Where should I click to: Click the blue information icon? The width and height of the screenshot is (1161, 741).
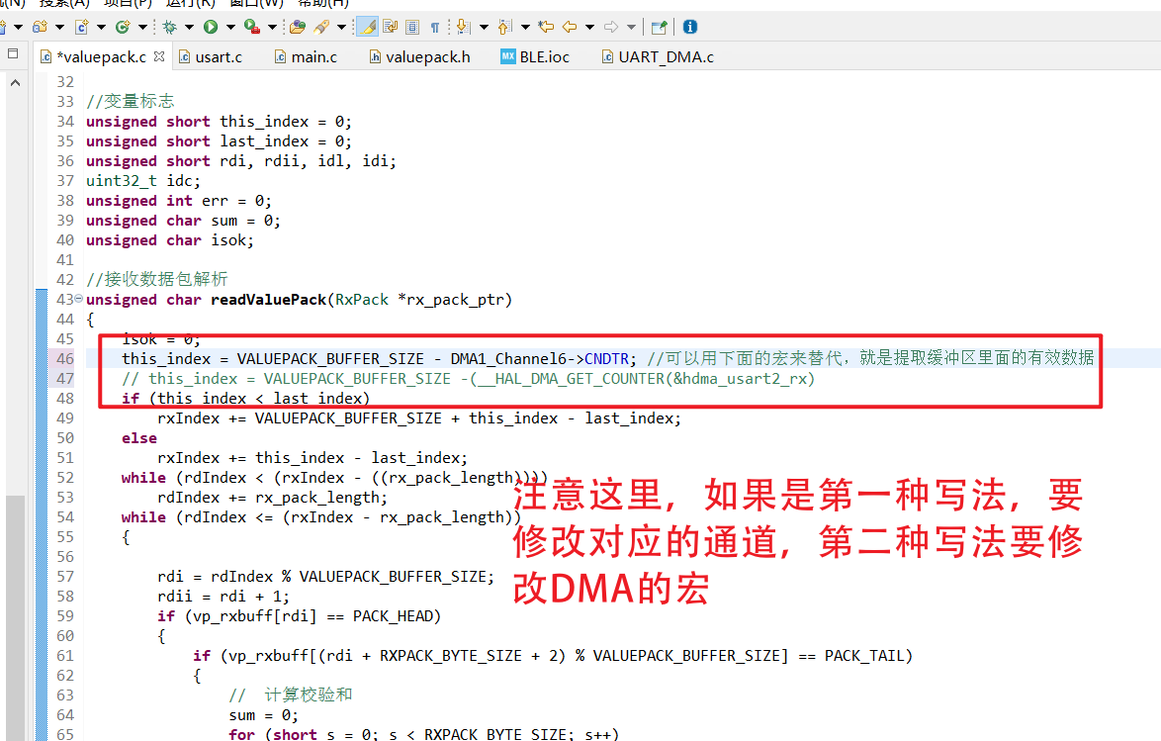click(x=690, y=28)
